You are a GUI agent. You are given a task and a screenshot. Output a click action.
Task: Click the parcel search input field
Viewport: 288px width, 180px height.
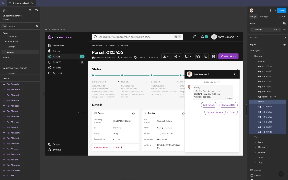pyautogui.click(x=137, y=37)
